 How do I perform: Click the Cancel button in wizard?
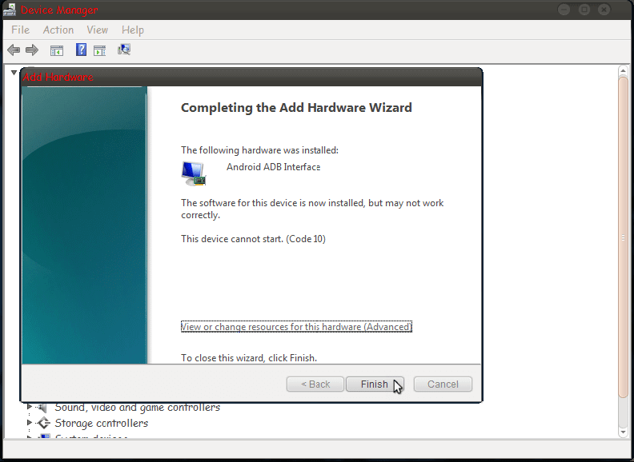click(x=443, y=384)
